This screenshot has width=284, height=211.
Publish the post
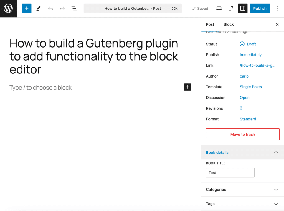260,8
